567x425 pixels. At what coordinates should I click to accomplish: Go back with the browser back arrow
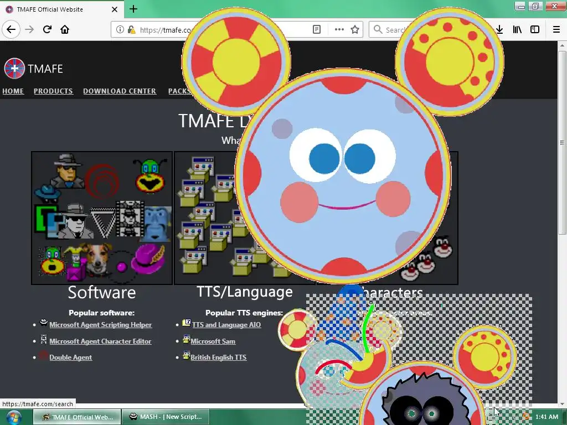[x=11, y=29]
